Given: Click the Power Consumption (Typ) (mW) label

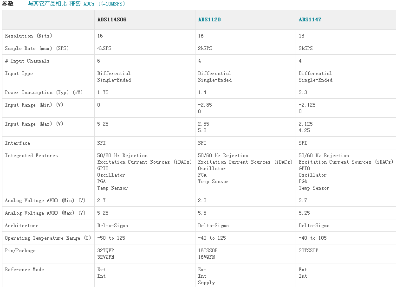Looking at the screenshot, I should click(44, 92).
